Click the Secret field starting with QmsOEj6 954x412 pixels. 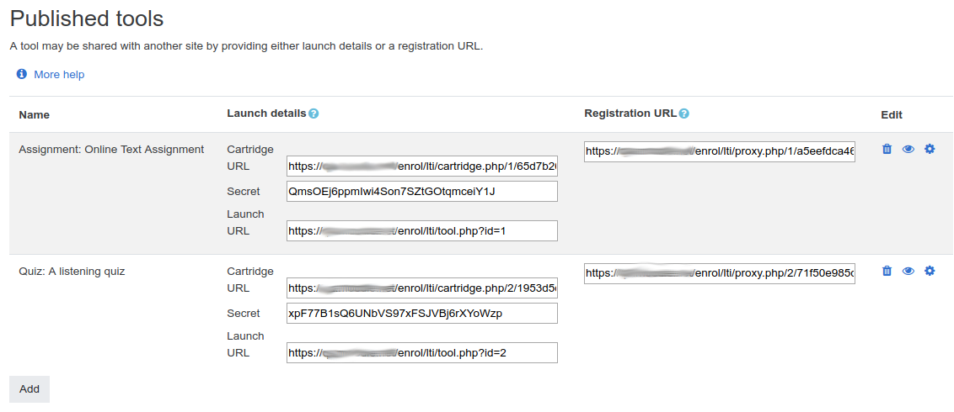click(x=421, y=192)
